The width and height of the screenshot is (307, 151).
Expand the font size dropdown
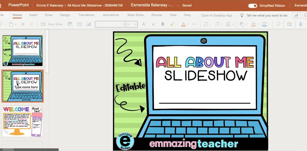pos(136,24)
